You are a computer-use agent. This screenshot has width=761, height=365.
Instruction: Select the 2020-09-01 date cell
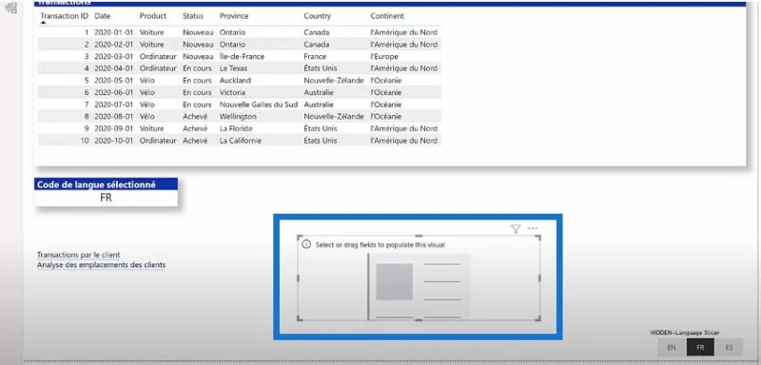click(x=114, y=128)
